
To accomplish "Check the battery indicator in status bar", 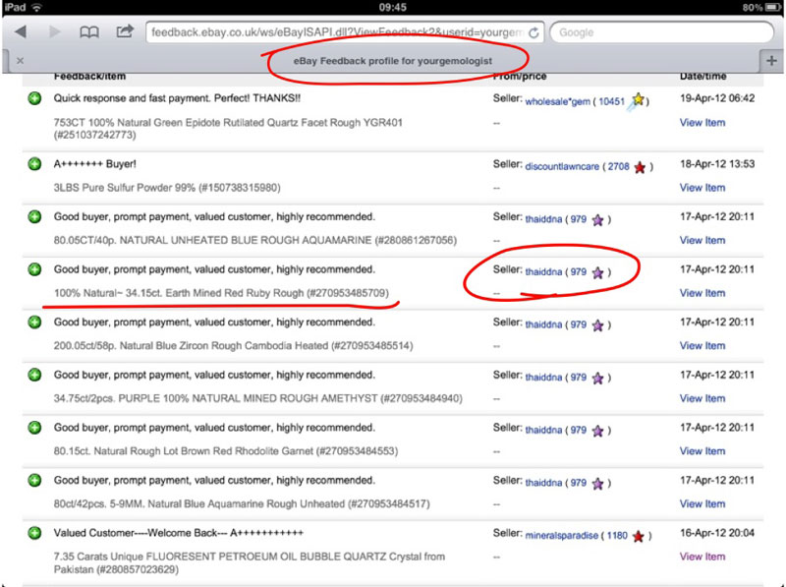I will (x=772, y=7).
